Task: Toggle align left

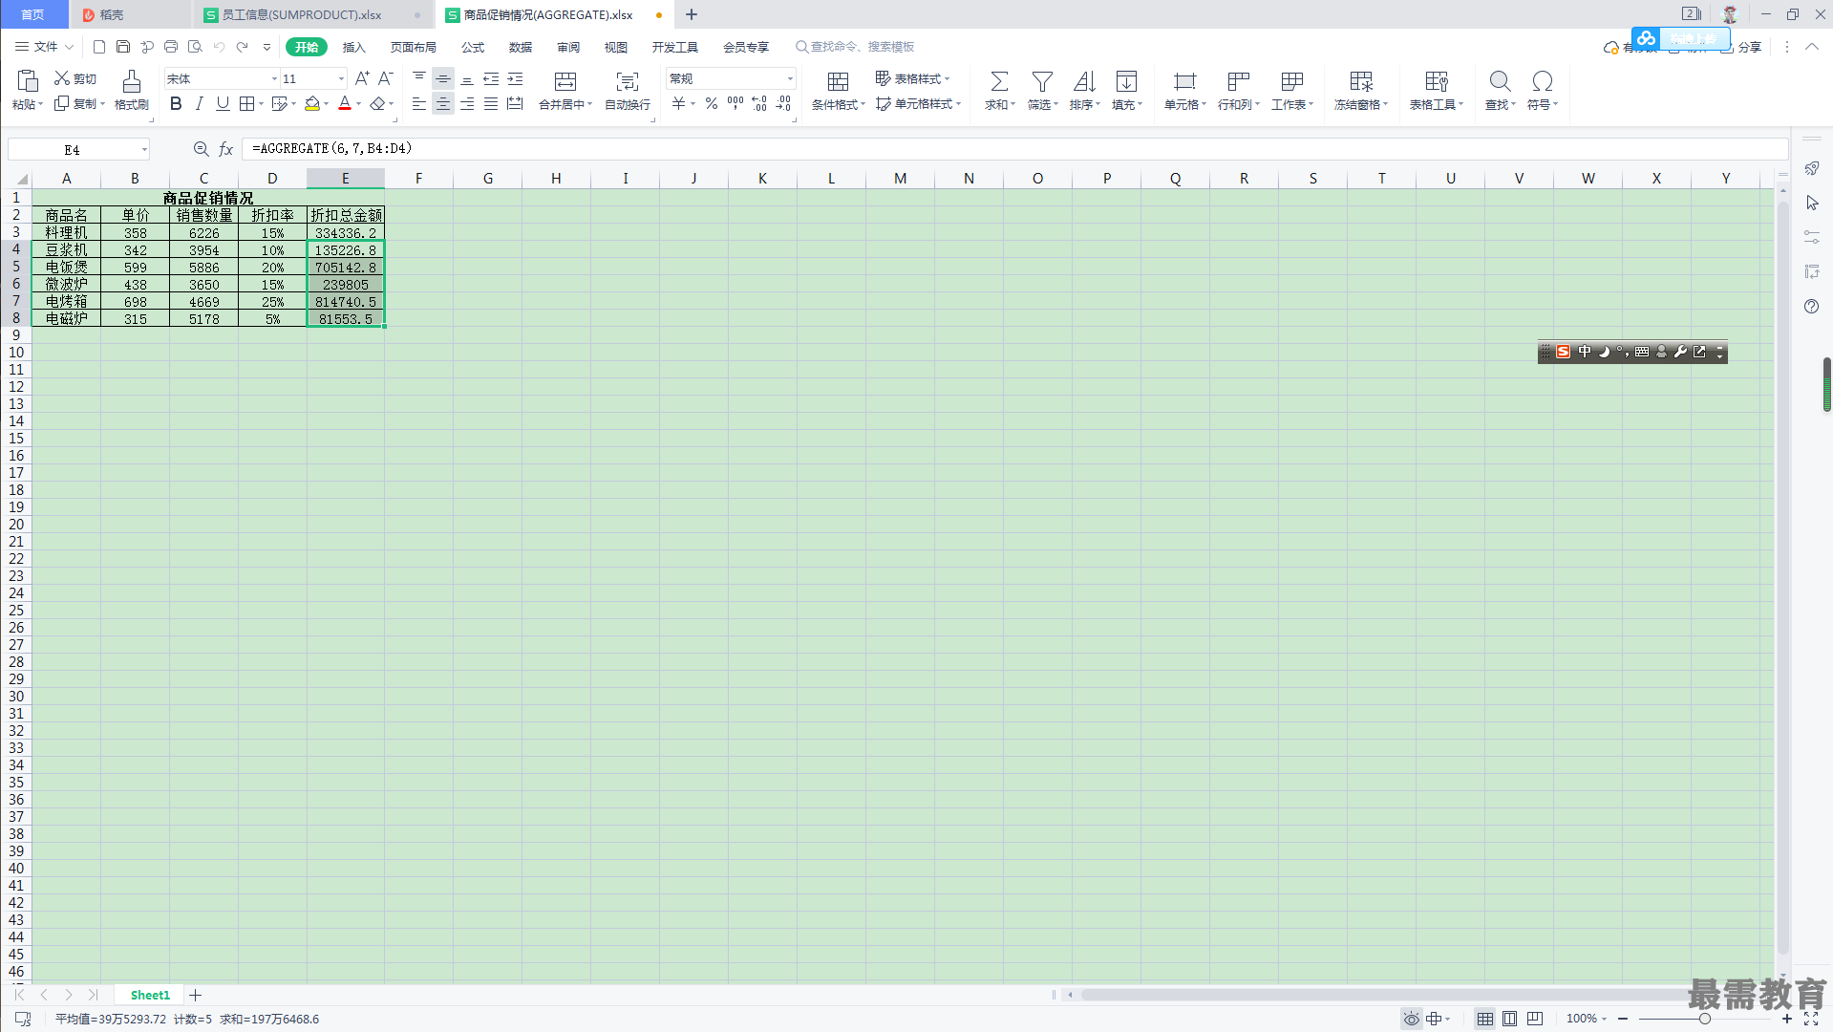Action: pyautogui.click(x=418, y=103)
